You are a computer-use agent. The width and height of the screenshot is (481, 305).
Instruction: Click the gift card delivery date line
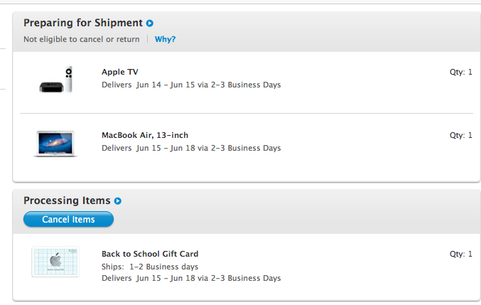(x=191, y=278)
